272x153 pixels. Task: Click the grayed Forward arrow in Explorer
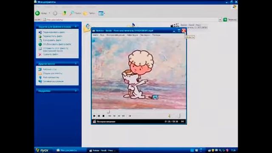click(x=55, y=13)
